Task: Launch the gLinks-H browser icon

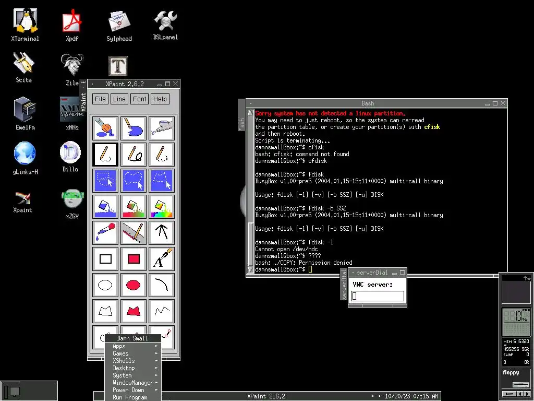Action: click(x=25, y=158)
